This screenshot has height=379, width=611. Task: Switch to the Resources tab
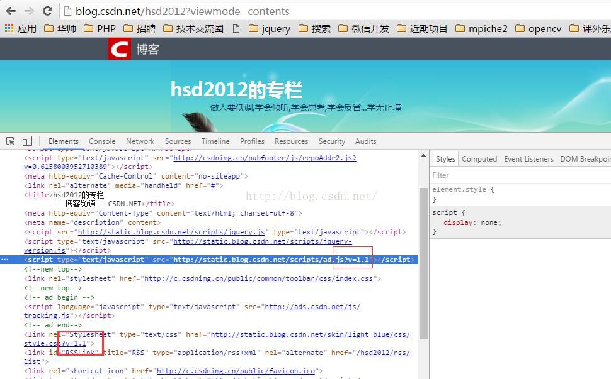291,141
